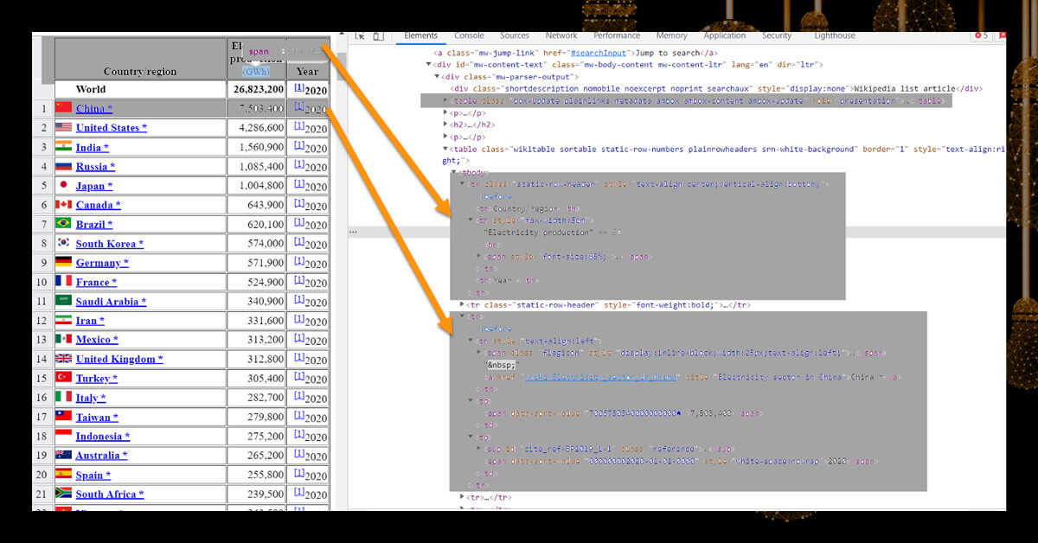The width and height of the screenshot is (1038, 543).
Task: Sort table by Year column header
Action: coord(307,72)
